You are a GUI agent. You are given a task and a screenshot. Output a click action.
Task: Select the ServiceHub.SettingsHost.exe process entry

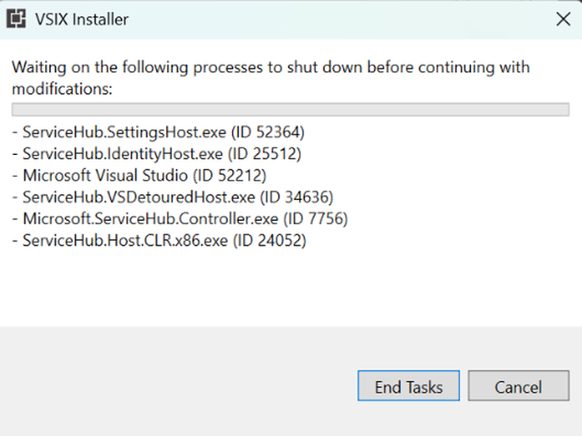158,132
